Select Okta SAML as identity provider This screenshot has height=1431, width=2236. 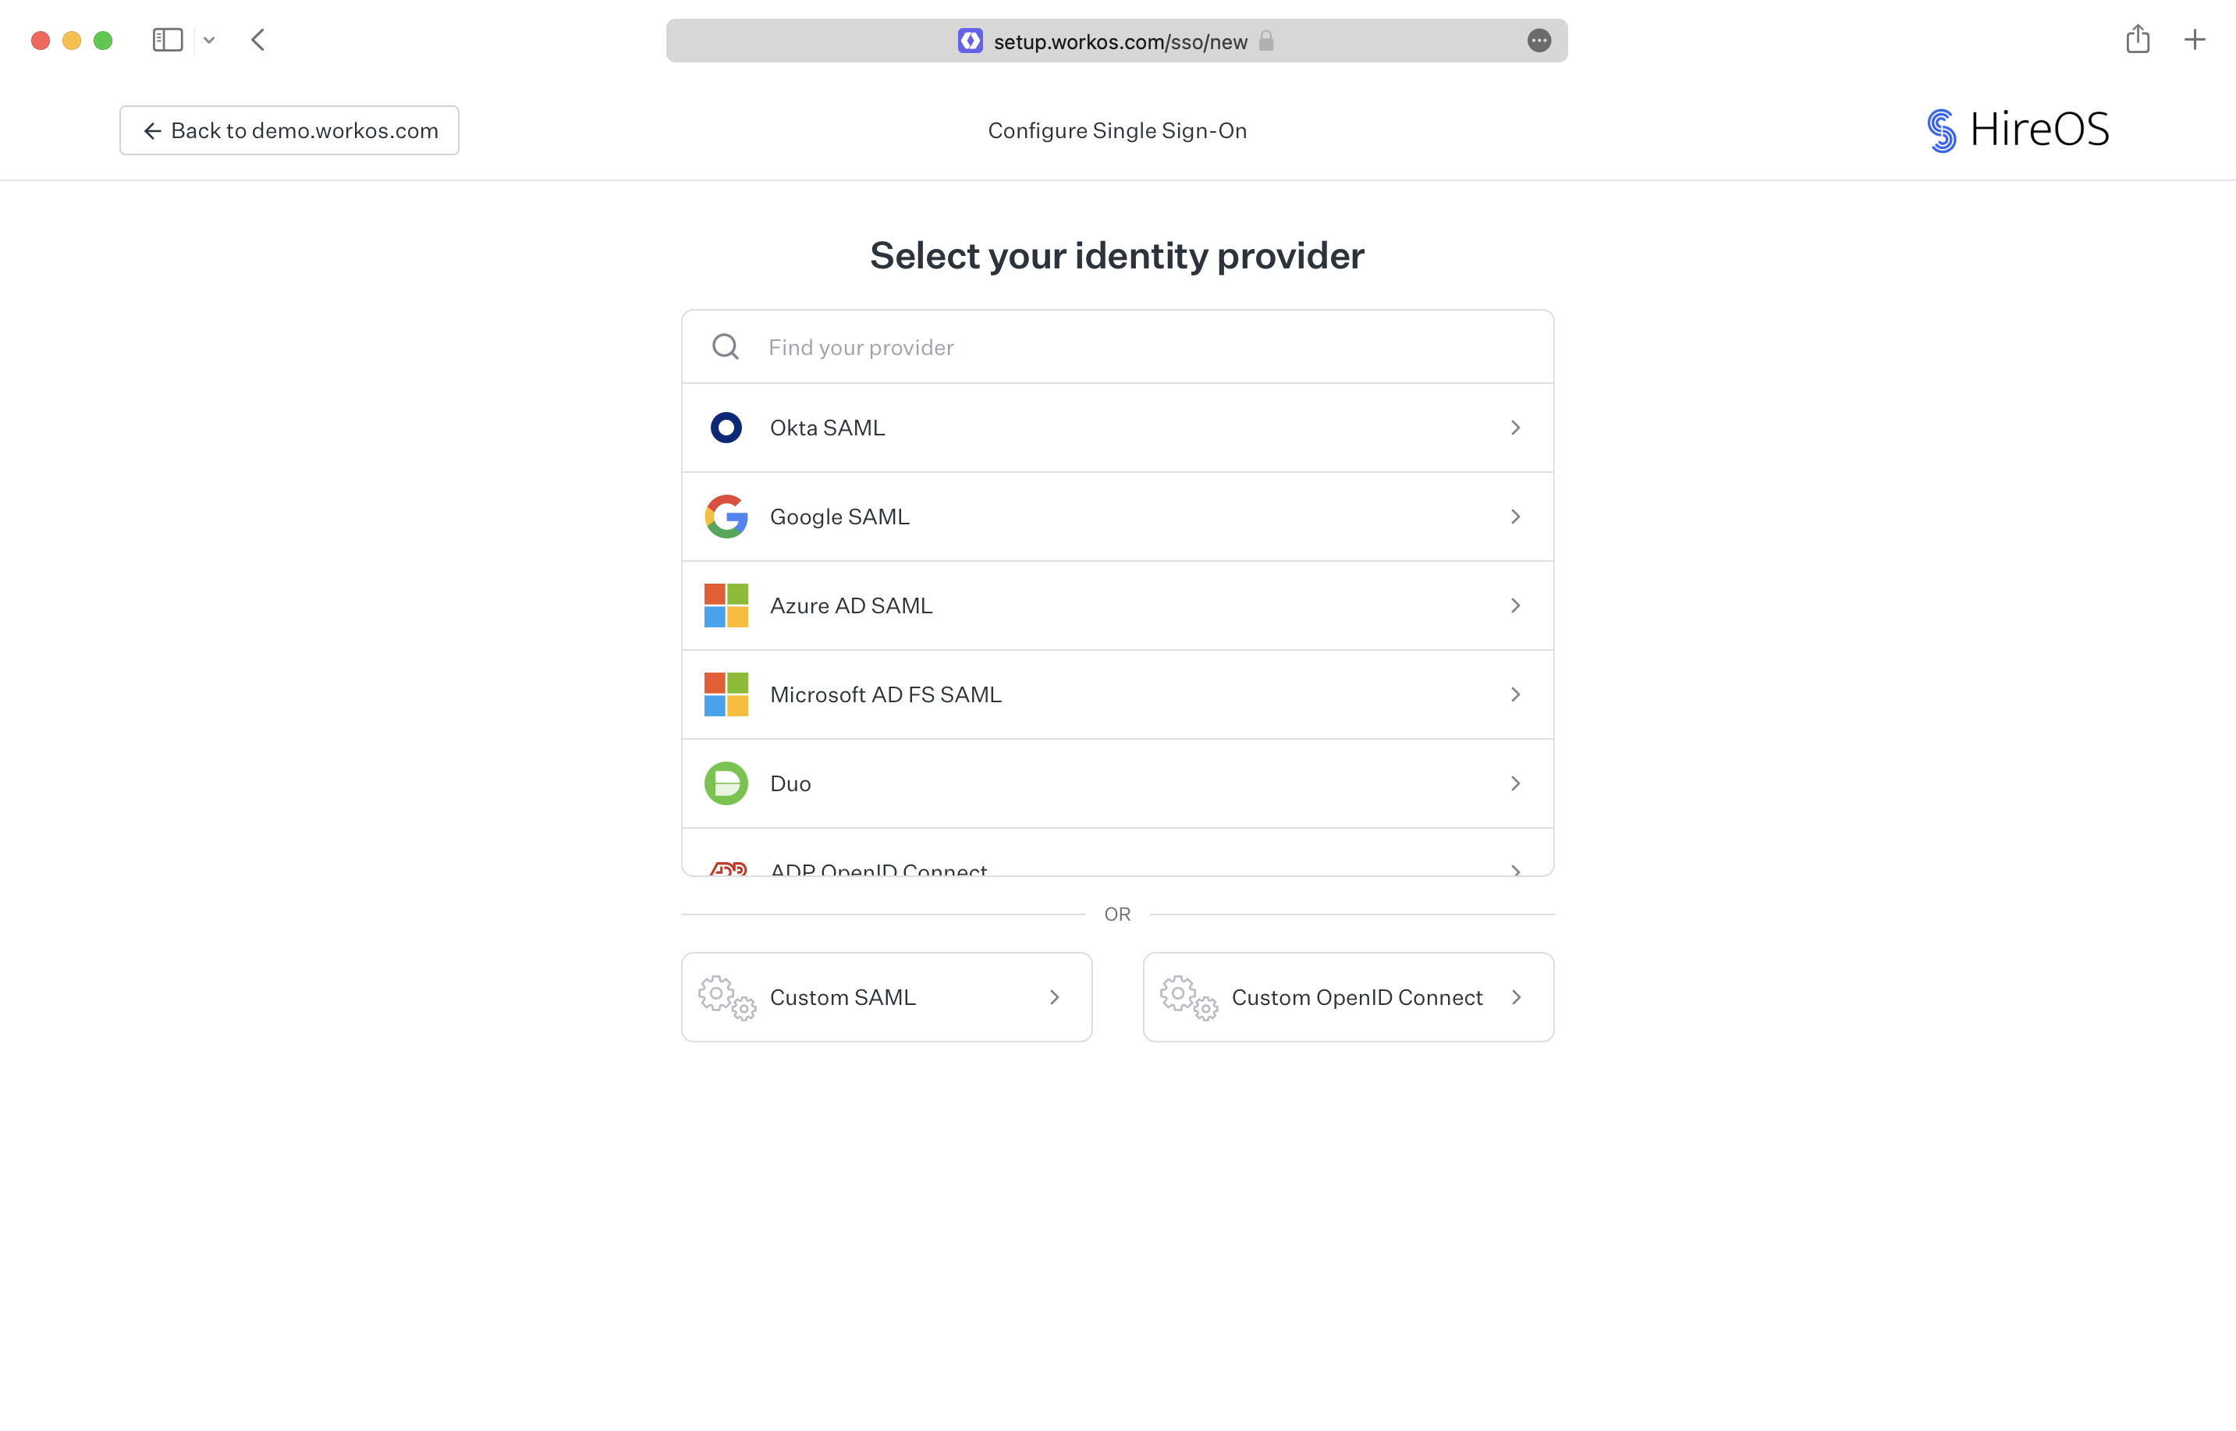1118,427
